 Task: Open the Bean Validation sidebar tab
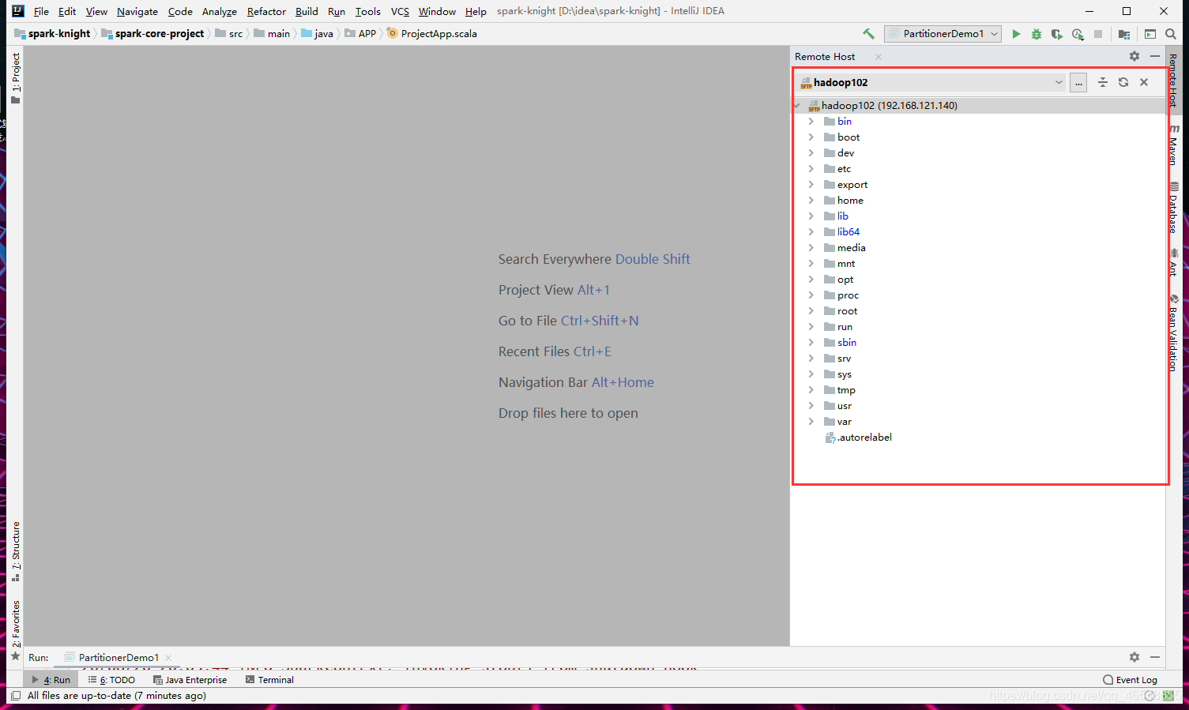1174,332
